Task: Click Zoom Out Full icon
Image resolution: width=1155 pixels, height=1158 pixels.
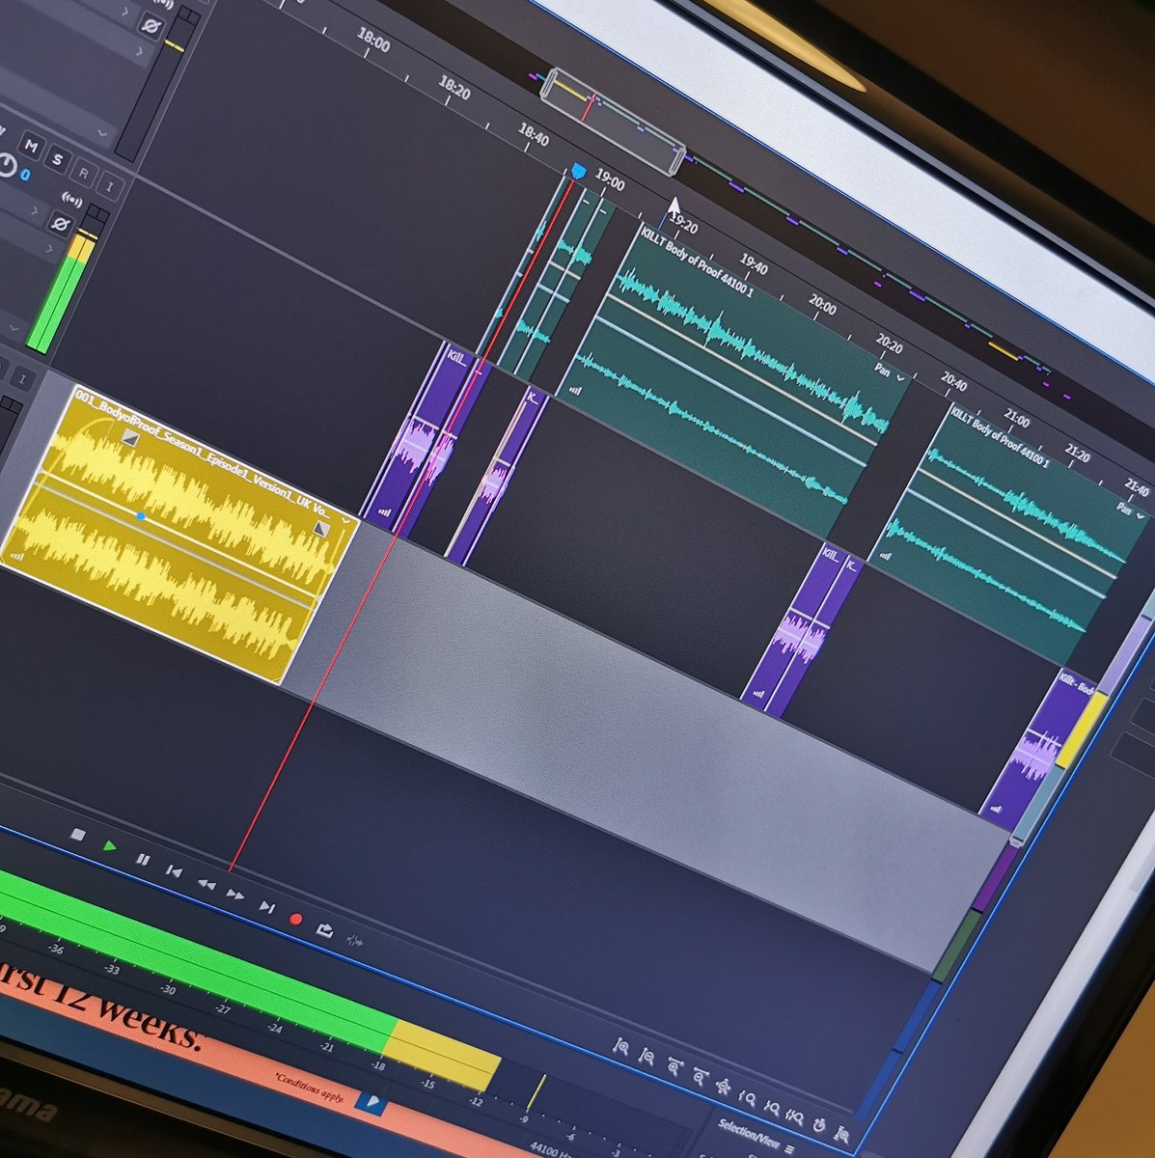Action: tap(723, 1088)
